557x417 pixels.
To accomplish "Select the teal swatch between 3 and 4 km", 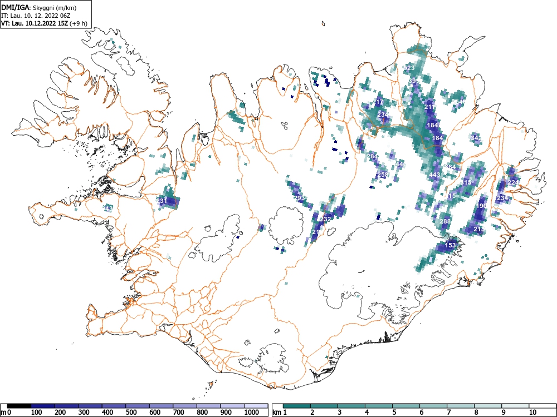I will (x=351, y=406).
